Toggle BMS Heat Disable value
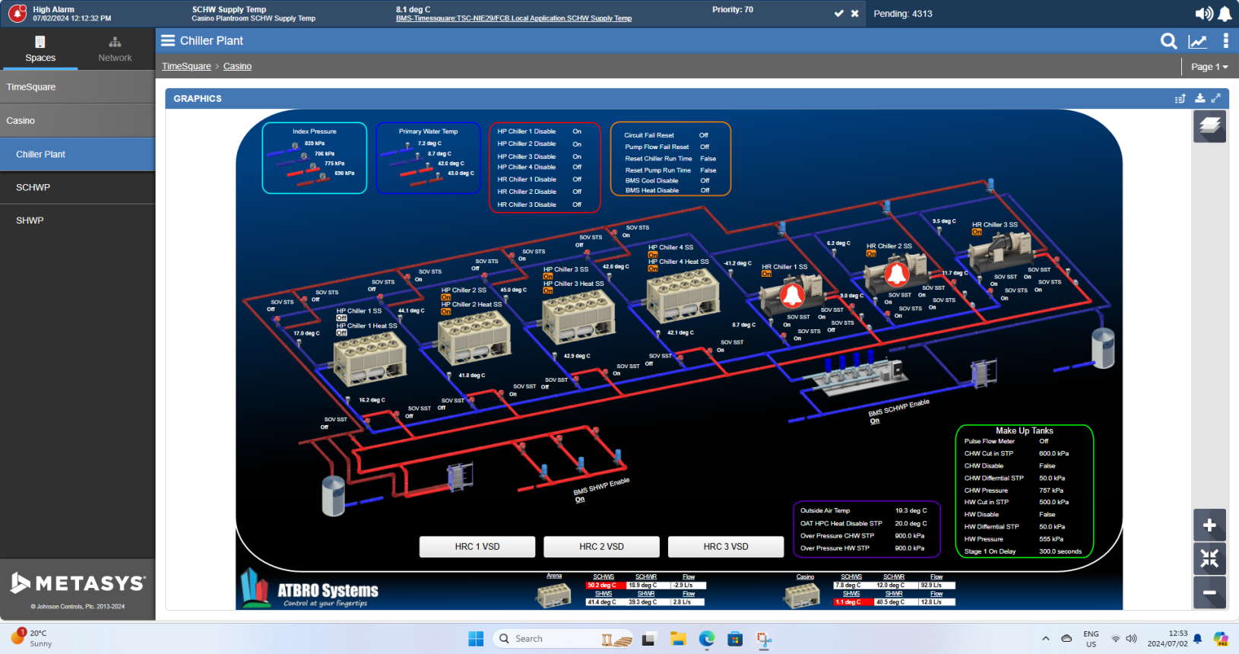Image resolution: width=1239 pixels, height=654 pixels. tap(705, 191)
